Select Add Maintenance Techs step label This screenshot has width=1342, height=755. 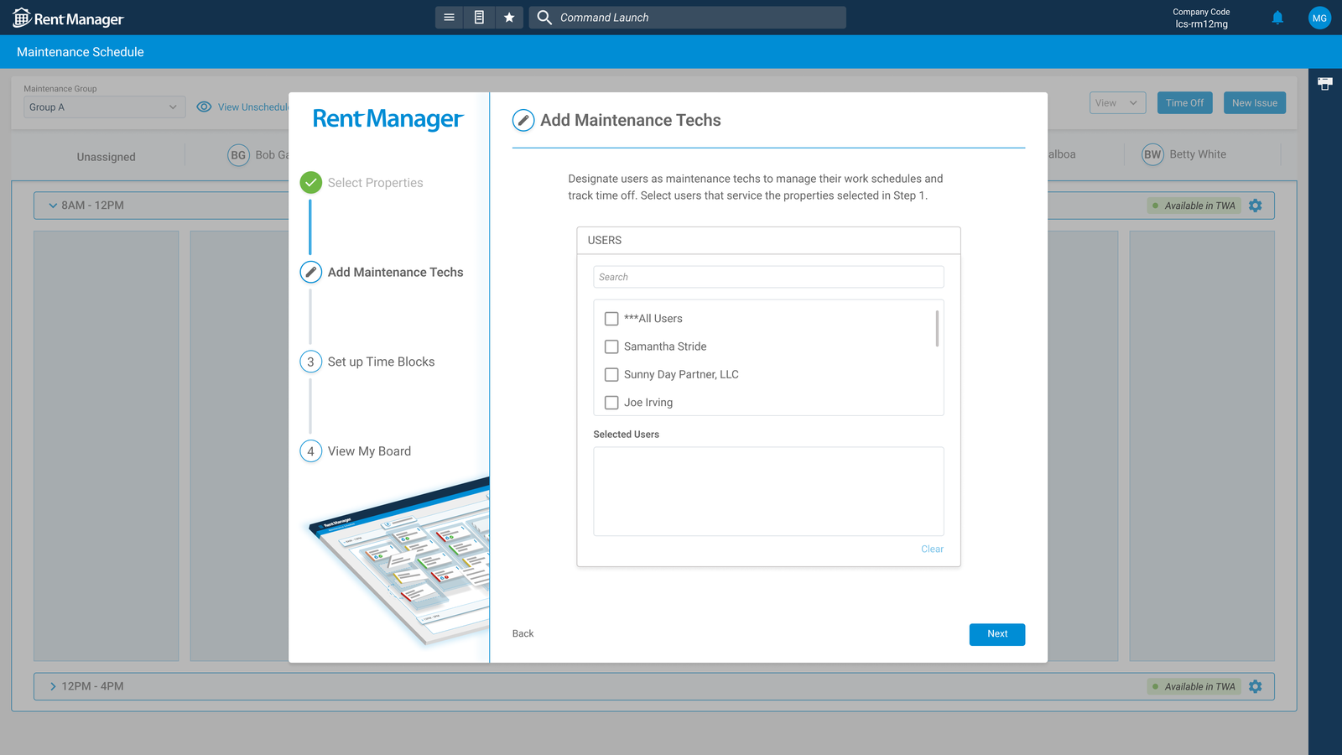395,273
